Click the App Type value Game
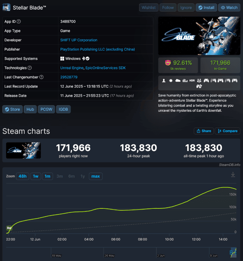The image size is (243, 261). pos(65,31)
